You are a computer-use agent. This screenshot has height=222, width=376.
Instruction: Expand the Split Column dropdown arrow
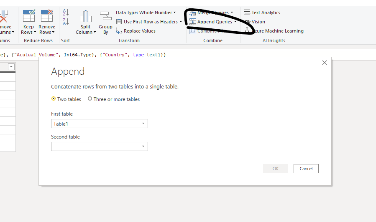pos(95,32)
